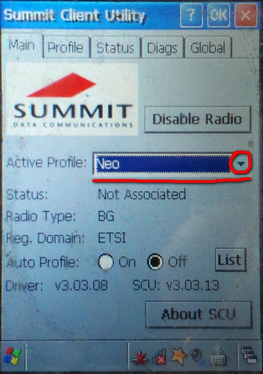Image resolution: width=263 pixels, height=374 pixels.
Task: Click the red X network disconnected tray icon
Action: tap(140, 357)
